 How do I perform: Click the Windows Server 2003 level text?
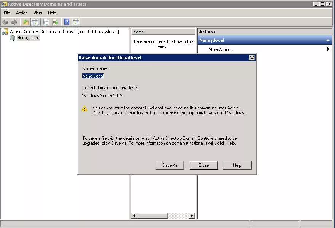click(x=102, y=96)
